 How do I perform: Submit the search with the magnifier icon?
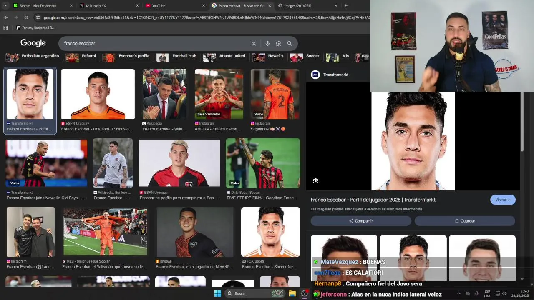pos(290,43)
